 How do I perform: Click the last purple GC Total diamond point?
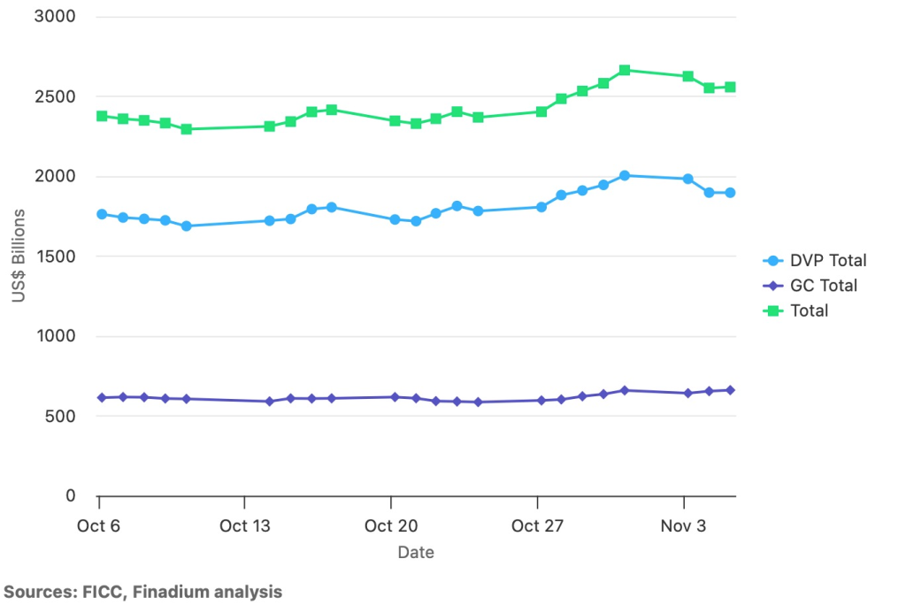click(731, 390)
